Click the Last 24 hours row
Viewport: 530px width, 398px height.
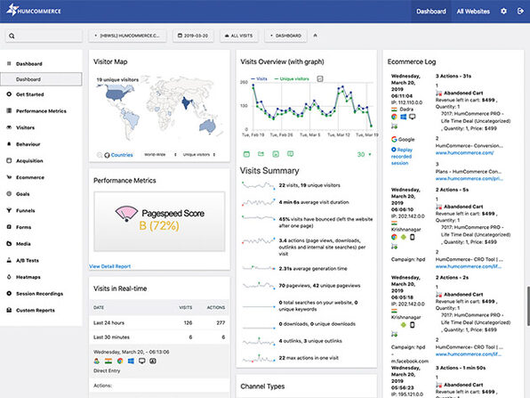click(159, 323)
